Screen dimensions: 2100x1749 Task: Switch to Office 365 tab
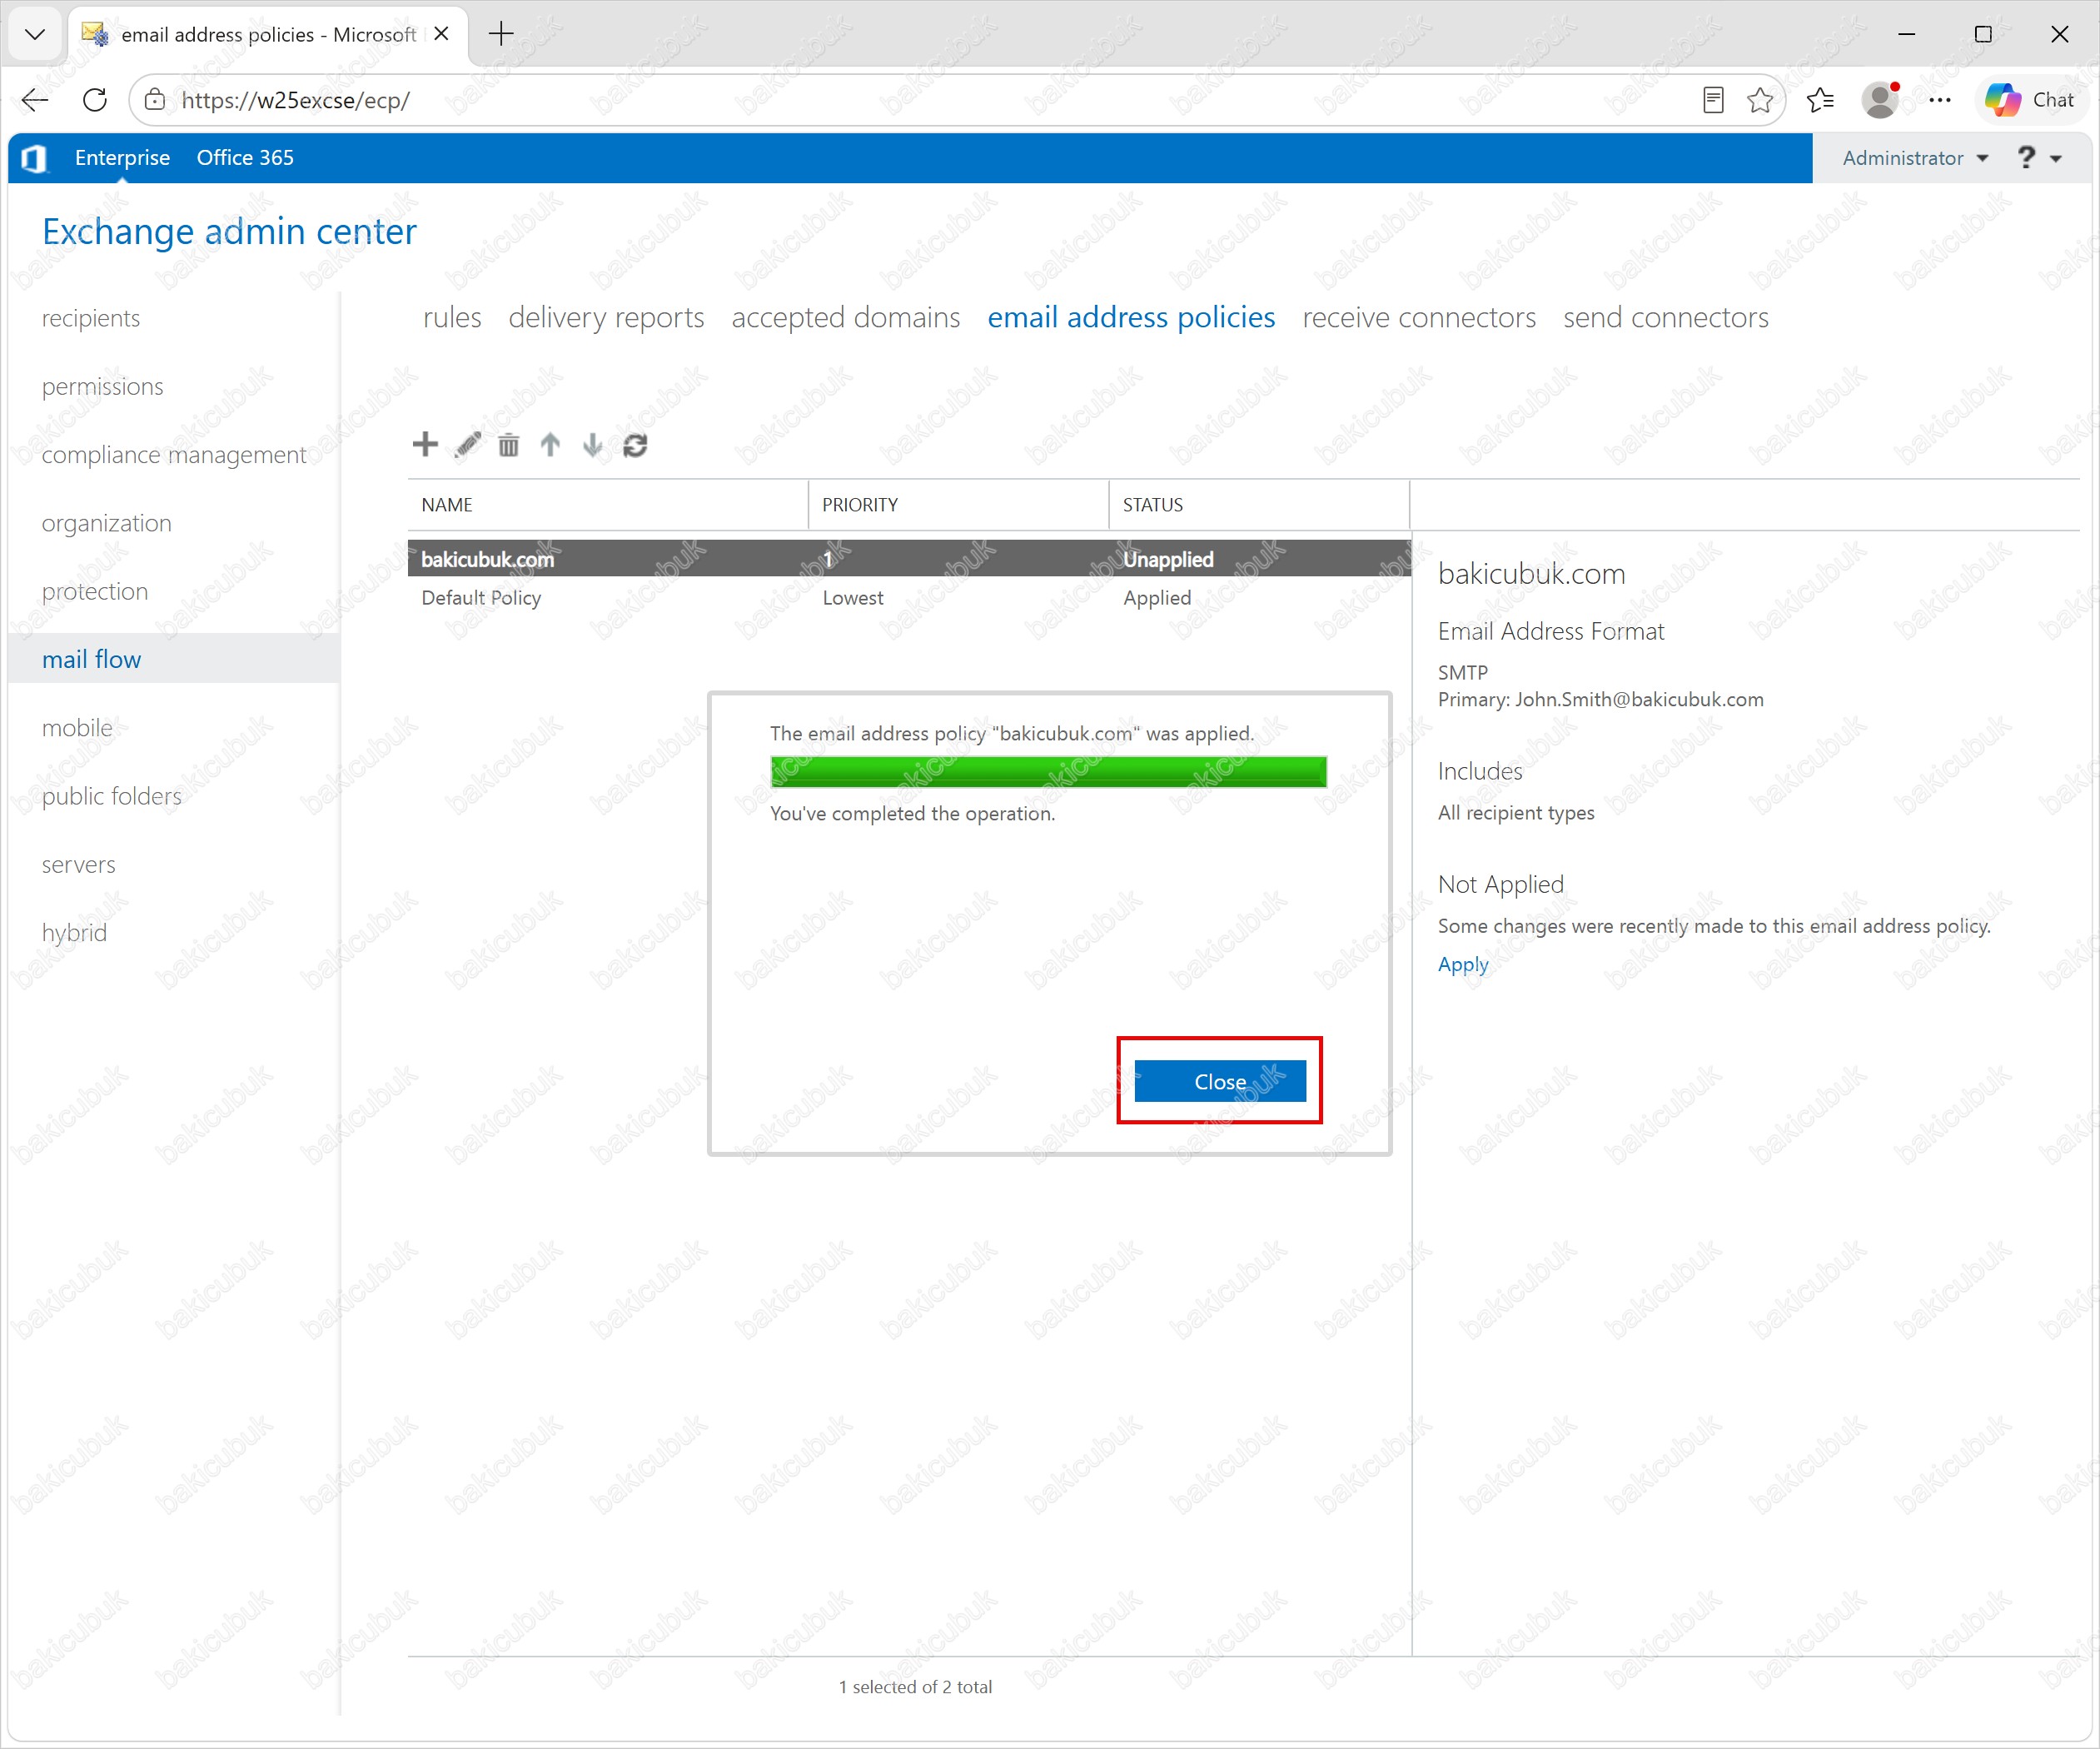[245, 158]
